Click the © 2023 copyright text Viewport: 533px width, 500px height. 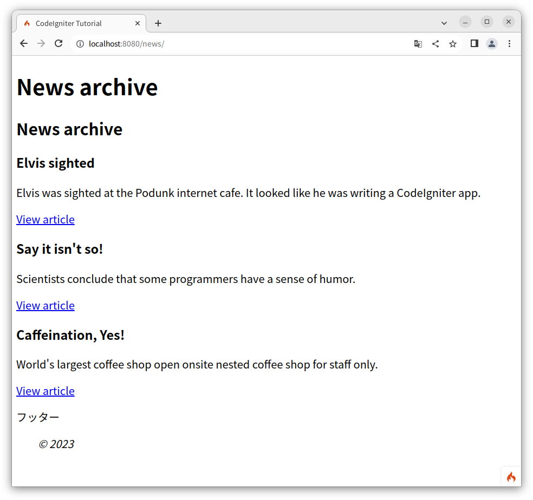point(56,444)
